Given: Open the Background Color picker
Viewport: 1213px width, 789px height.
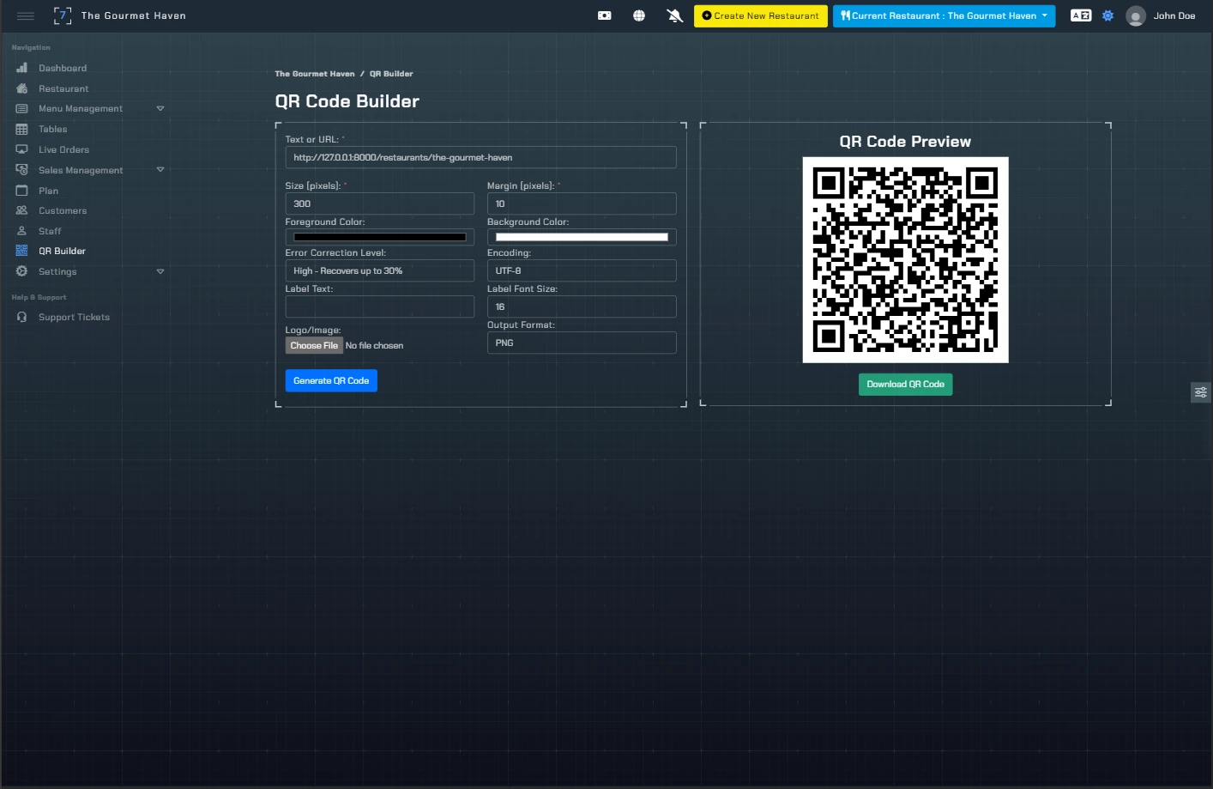Looking at the screenshot, I should tap(582, 237).
